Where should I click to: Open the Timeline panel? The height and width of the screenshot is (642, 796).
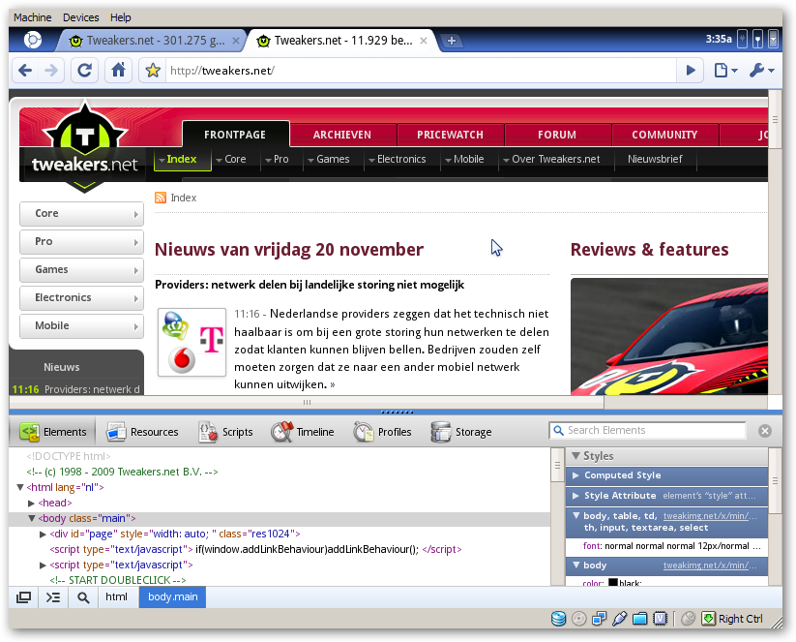pyautogui.click(x=302, y=432)
